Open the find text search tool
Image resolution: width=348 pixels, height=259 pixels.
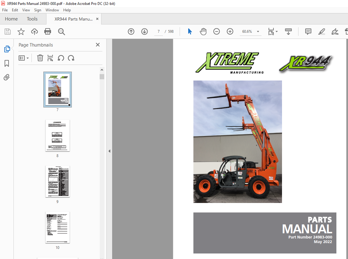tap(61, 32)
